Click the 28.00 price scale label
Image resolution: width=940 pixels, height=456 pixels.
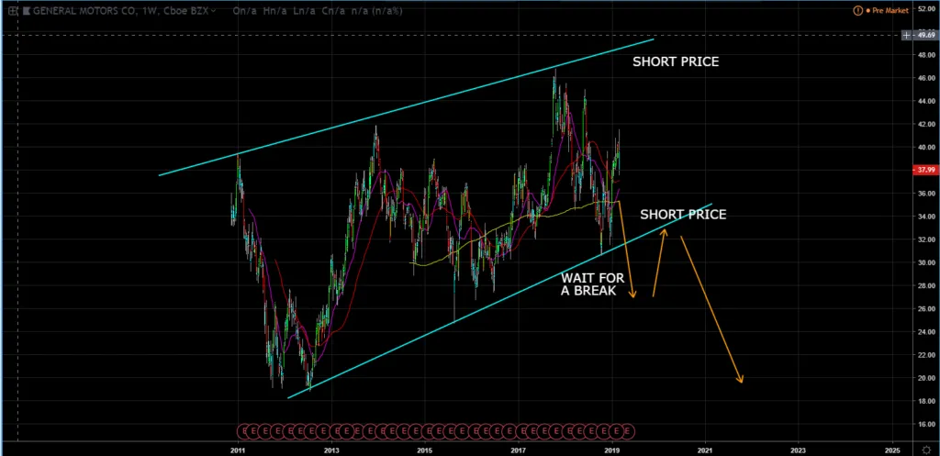(x=925, y=286)
